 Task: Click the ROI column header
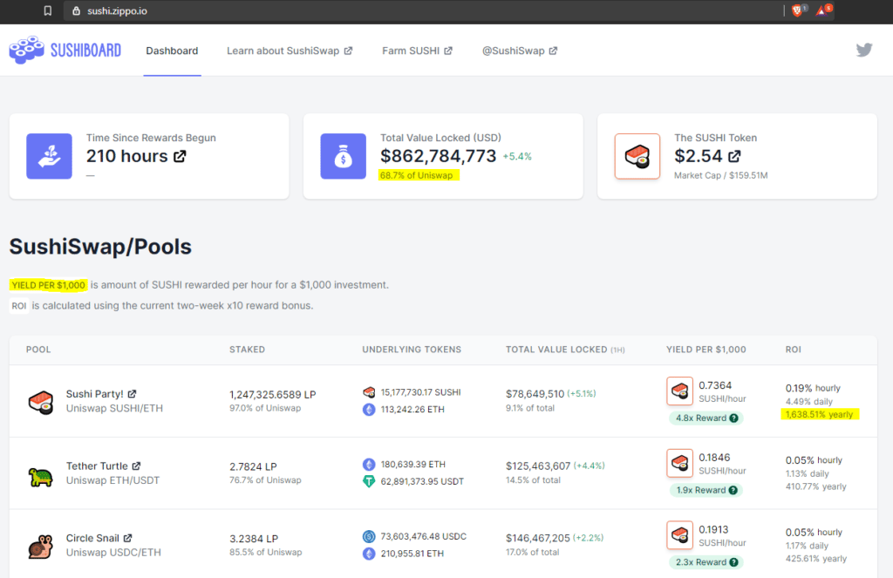(794, 350)
